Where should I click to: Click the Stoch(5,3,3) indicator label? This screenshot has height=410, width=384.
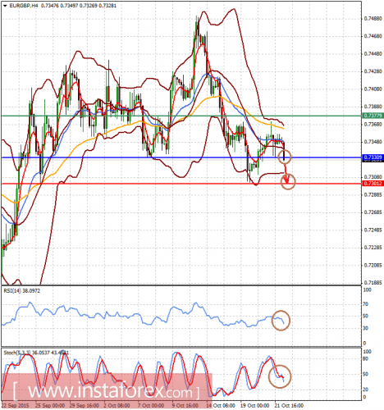click(36, 353)
